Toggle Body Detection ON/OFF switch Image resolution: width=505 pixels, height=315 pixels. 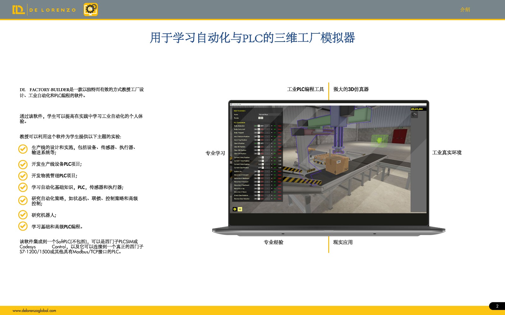point(259,126)
